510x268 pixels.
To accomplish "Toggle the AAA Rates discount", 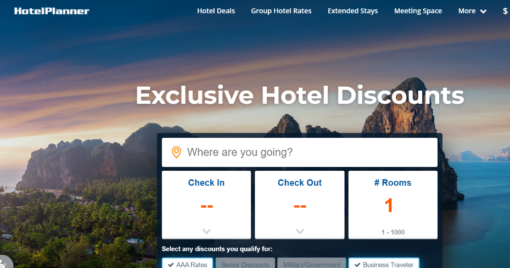I will pos(187,264).
